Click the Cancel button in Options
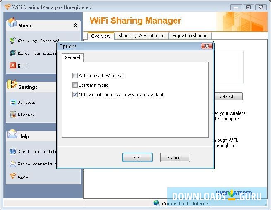Viewport: 271px width, 210px height. pos(175,157)
